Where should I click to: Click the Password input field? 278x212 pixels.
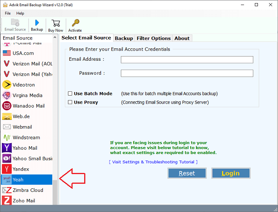(x=187, y=73)
